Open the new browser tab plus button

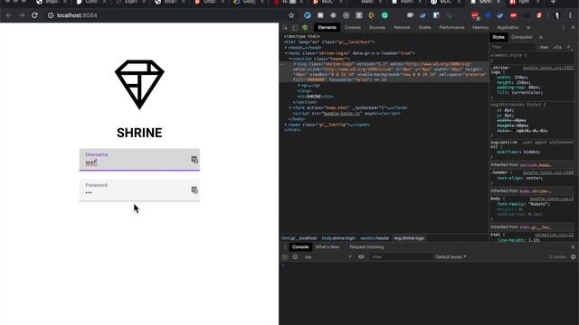click(x=553, y=2)
